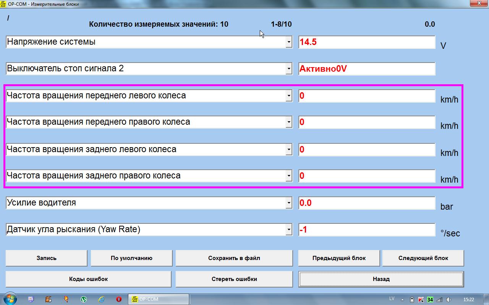
Task: Expand the Усилие водителя dropdown list
Action: (x=289, y=203)
